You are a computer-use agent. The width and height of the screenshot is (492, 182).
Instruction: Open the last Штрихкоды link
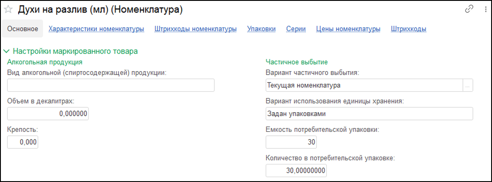pos(408,29)
